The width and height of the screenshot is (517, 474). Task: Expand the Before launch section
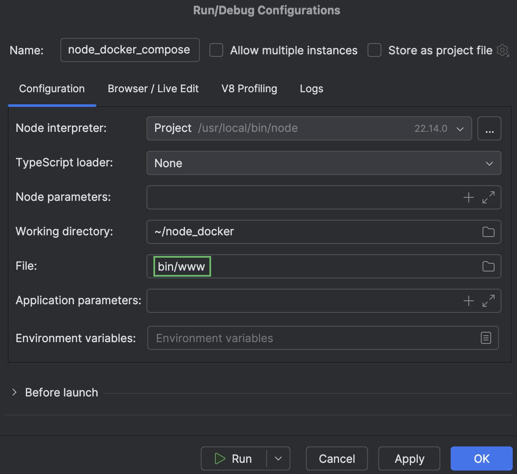click(x=14, y=392)
